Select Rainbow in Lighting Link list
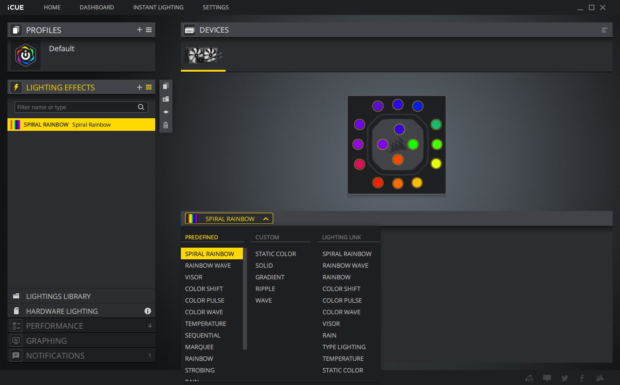The height and width of the screenshot is (385, 620). (337, 277)
